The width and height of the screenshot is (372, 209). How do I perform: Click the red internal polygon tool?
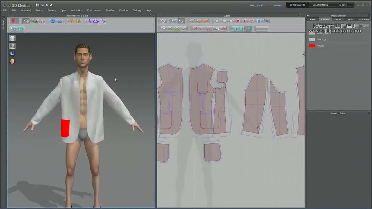coord(238,21)
